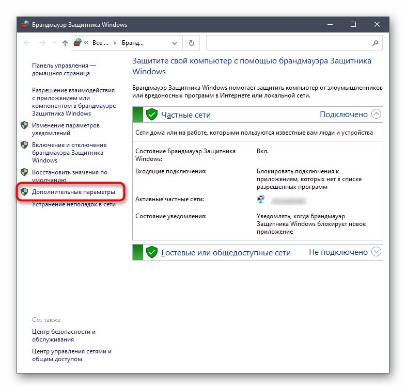Viewport: 406px width, 390px height.
Task: Open 'Устранение неполадок в сети' link
Action: tap(74, 204)
